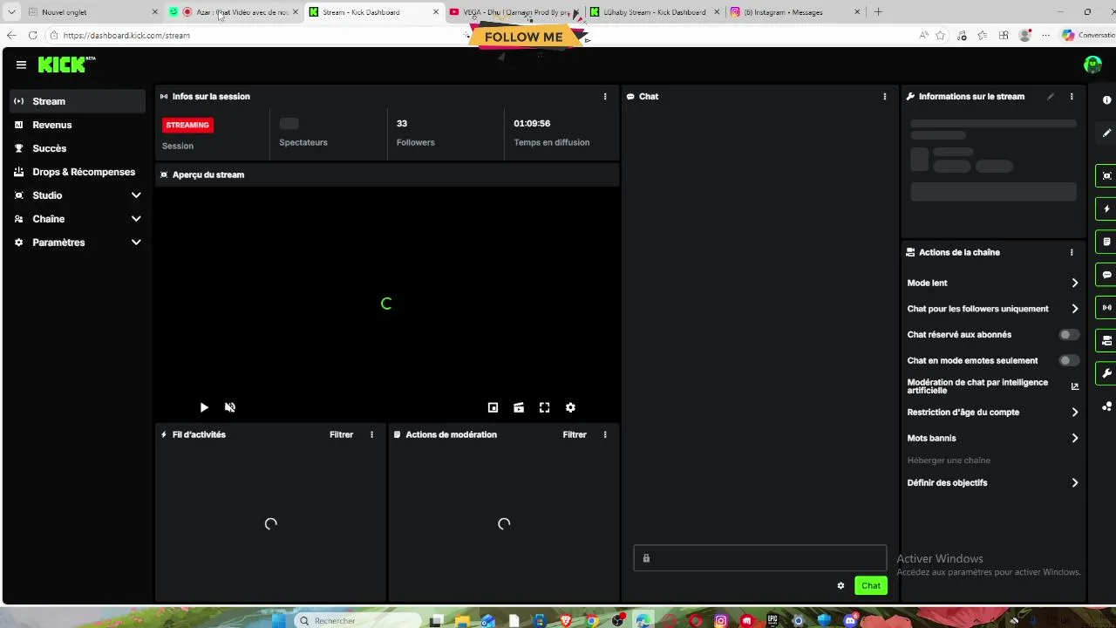
Task: Open the Filtrer dropdown in Actions de modération
Action: (x=575, y=434)
